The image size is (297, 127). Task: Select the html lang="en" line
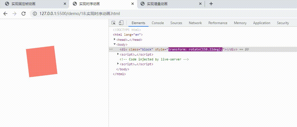(x=128, y=35)
